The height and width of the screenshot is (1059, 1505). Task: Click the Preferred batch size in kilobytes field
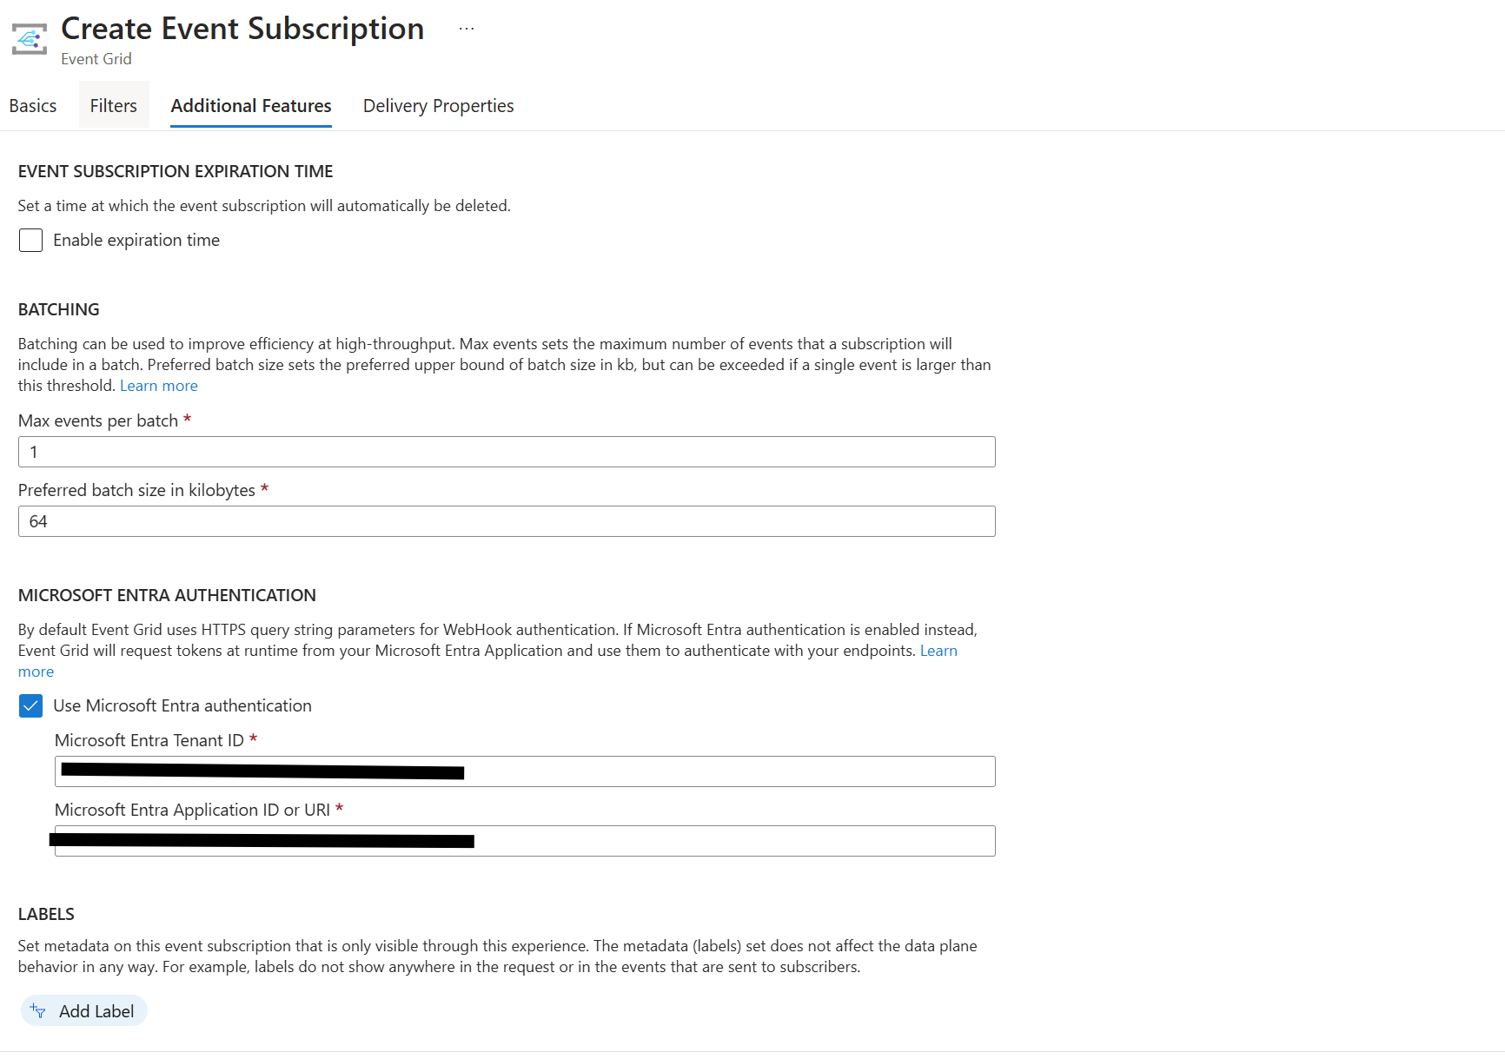tap(507, 521)
